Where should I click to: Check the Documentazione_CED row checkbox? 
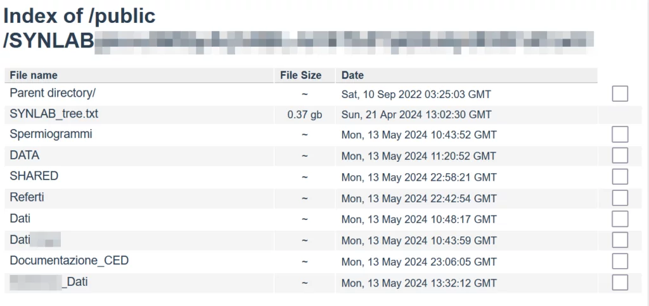[x=620, y=260]
